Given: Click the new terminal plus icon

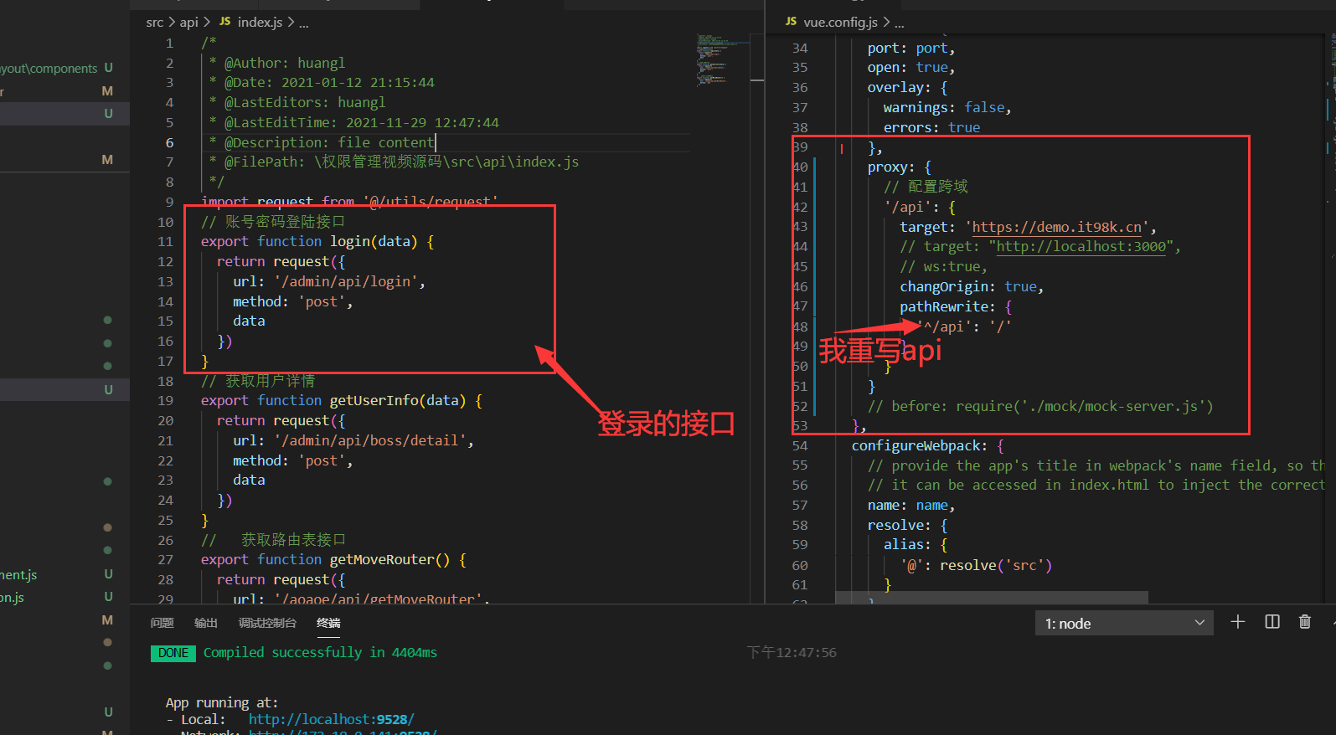Looking at the screenshot, I should coord(1237,622).
